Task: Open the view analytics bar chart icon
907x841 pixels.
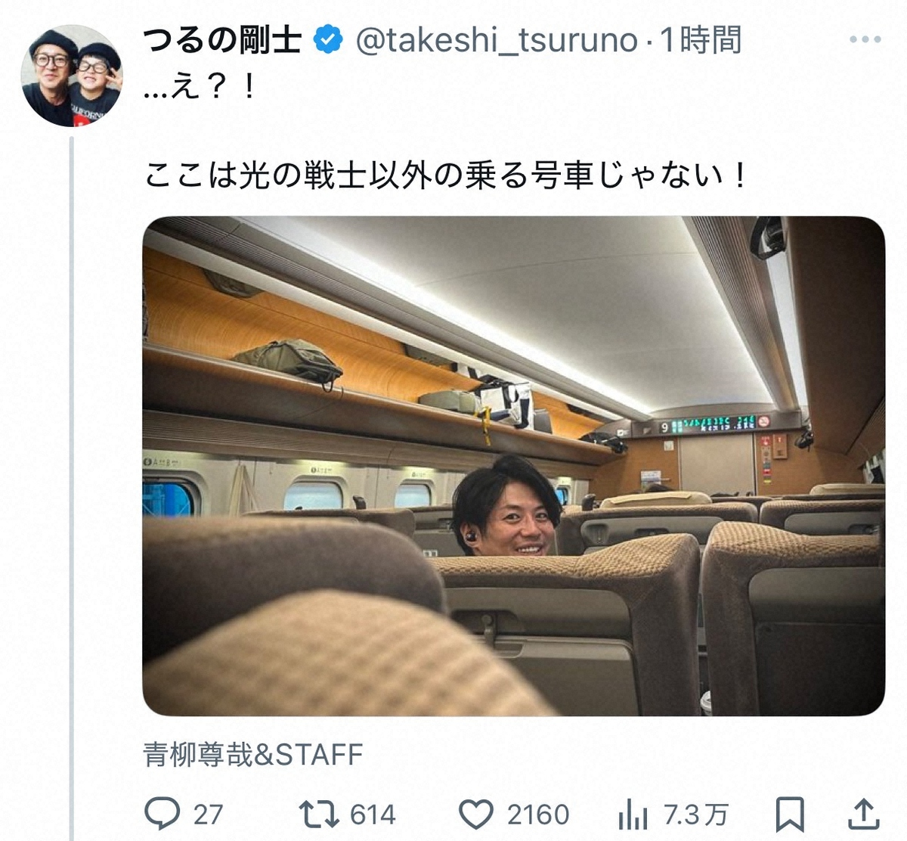Action: (x=631, y=815)
